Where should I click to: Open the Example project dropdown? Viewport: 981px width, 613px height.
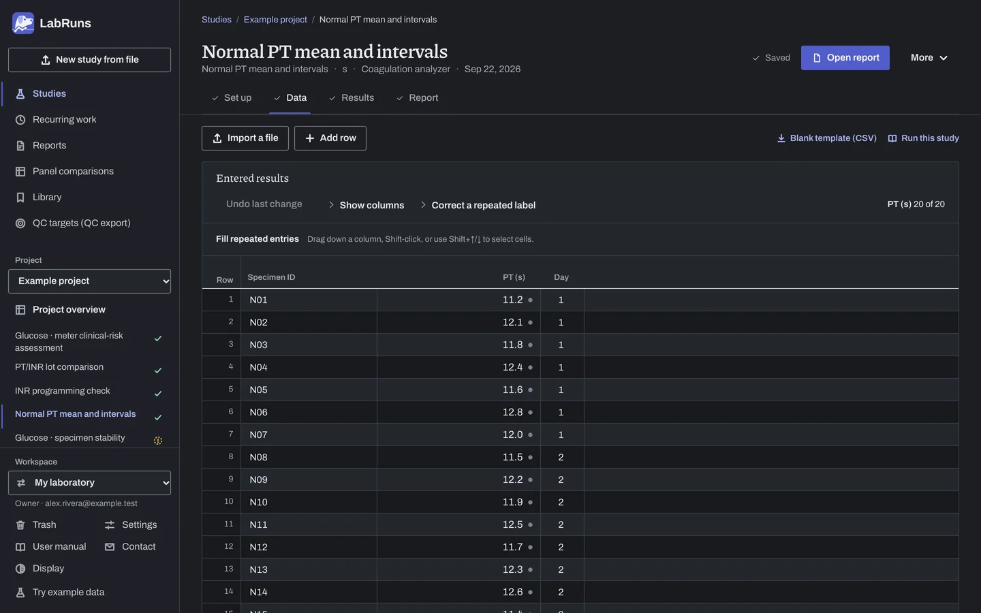(x=89, y=281)
